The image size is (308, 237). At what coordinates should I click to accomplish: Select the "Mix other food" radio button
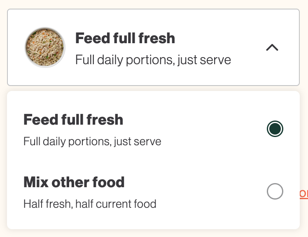tap(275, 191)
